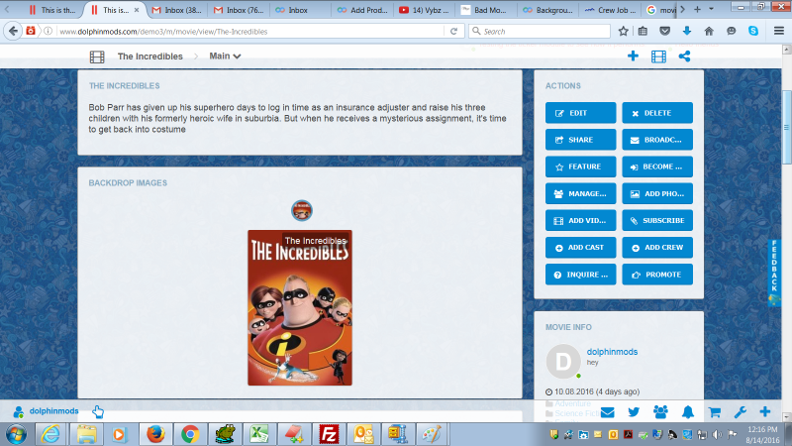The height and width of the screenshot is (446, 792).
Task: Click the EDIT action button
Action: click(580, 113)
